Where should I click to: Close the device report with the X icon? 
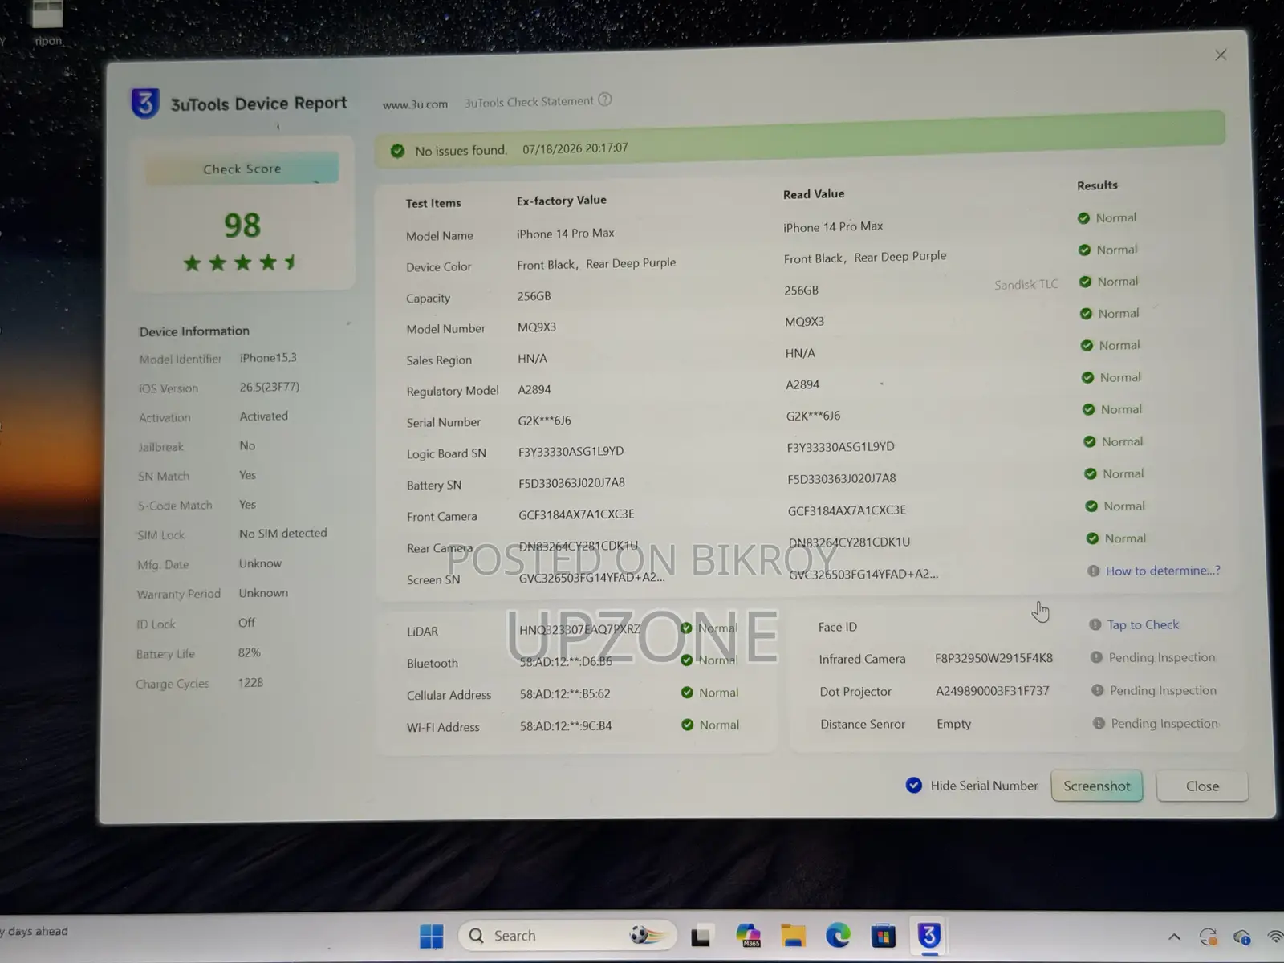(x=1221, y=55)
